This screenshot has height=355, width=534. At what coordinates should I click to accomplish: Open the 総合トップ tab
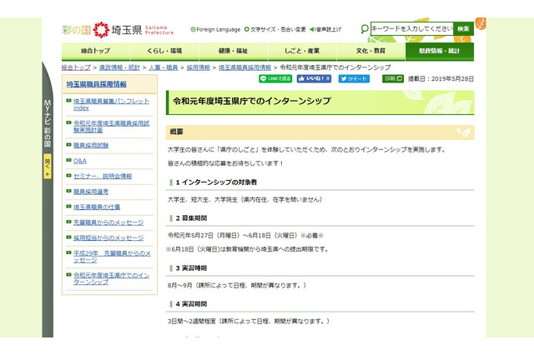tap(96, 51)
